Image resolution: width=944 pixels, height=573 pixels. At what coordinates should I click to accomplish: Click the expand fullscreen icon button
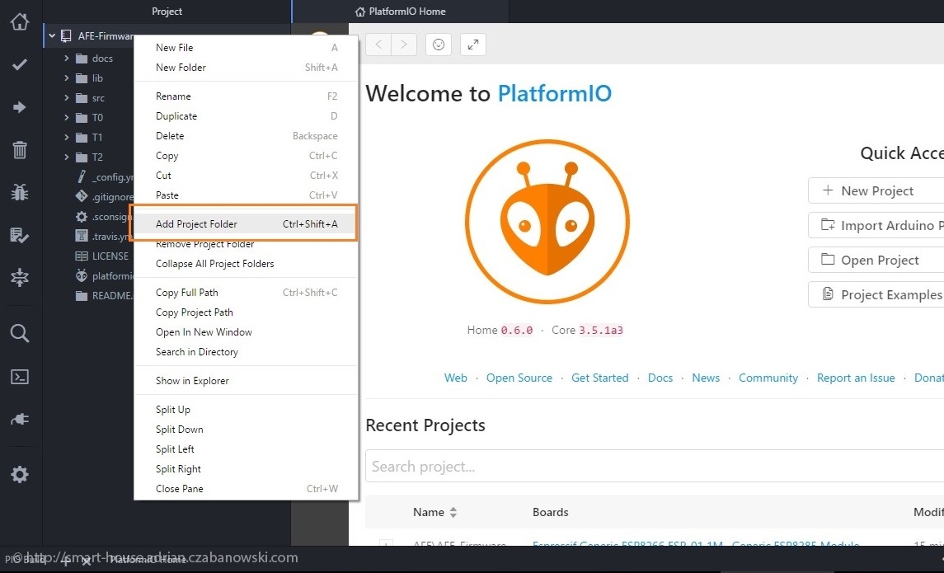pyautogui.click(x=472, y=45)
